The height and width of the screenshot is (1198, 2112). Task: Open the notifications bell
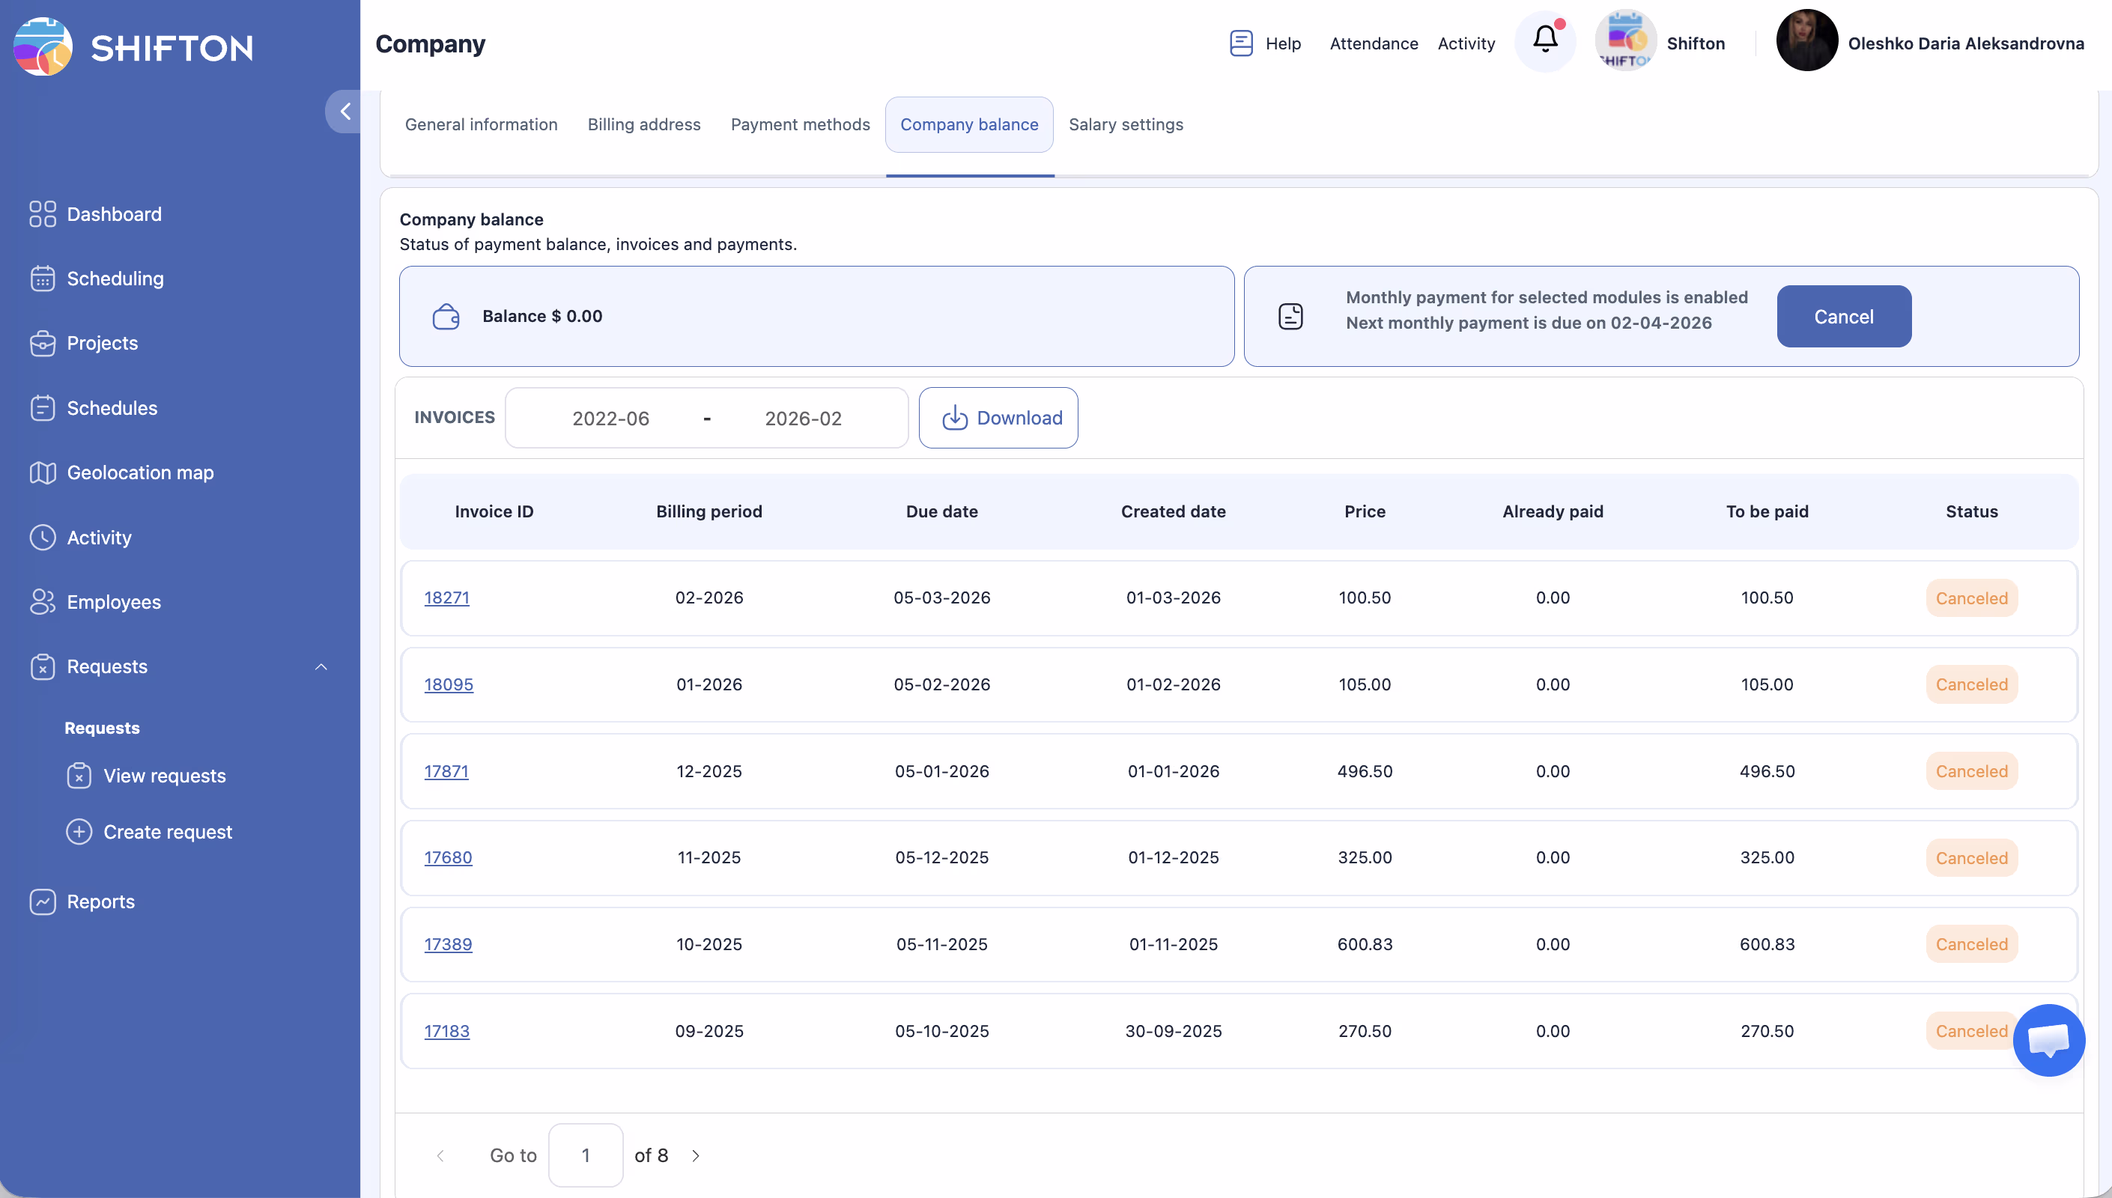pyautogui.click(x=1545, y=40)
